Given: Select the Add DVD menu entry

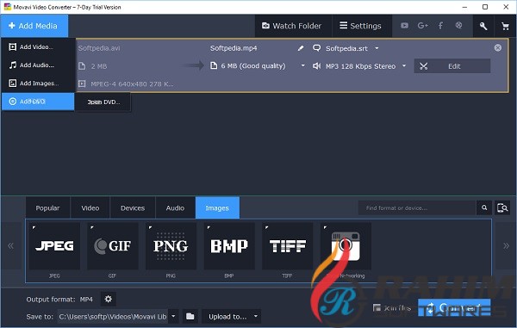Looking at the screenshot, I should [x=38, y=102].
